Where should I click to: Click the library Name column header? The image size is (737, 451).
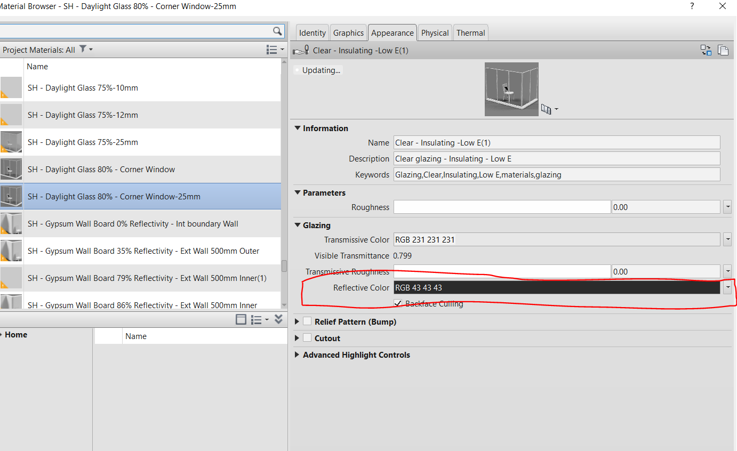tap(204, 336)
